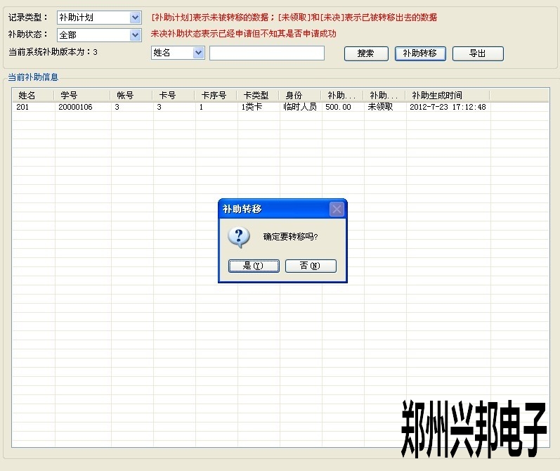This screenshot has height=471, width=560.
Task: Click the 搜索 button
Action: pos(366,53)
